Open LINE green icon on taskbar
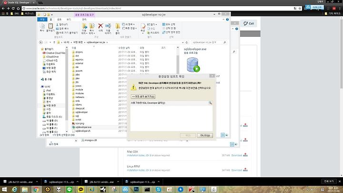The height and width of the screenshot is (193, 343). tap(70, 189)
